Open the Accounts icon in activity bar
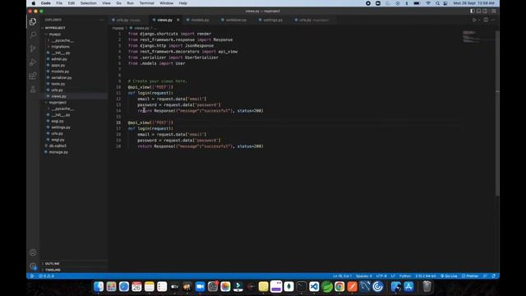526x296 pixels. (33, 252)
